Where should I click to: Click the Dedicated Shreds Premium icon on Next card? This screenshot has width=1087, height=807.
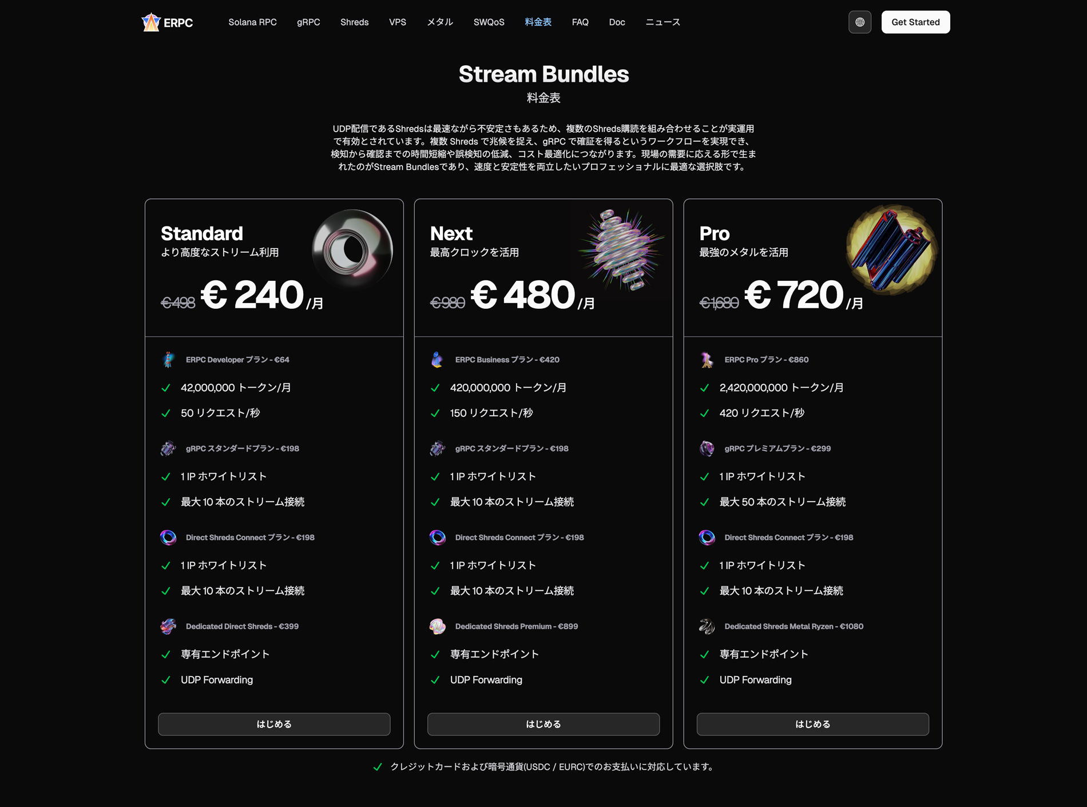[437, 626]
